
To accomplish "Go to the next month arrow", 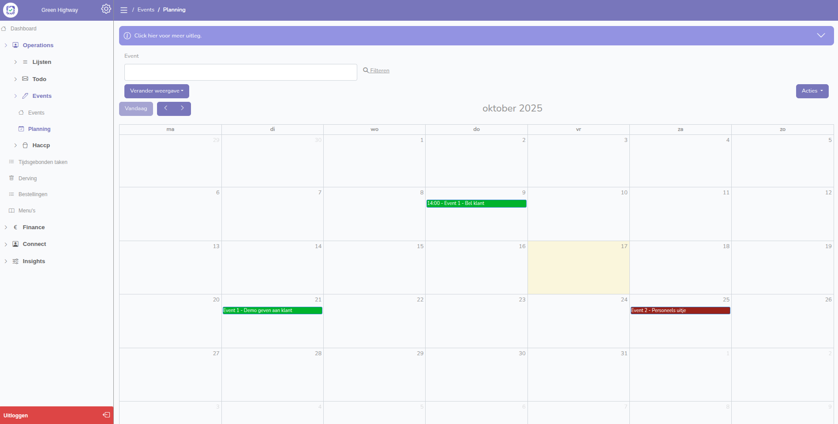I will coord(182,108).
